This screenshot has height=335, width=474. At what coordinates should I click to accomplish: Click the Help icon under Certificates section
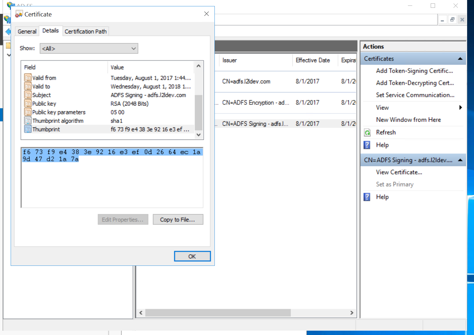(x=367, y=145)
